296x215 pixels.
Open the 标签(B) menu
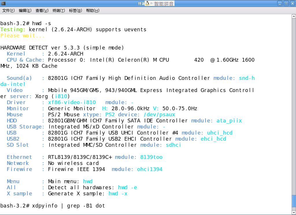coord(75,11)
